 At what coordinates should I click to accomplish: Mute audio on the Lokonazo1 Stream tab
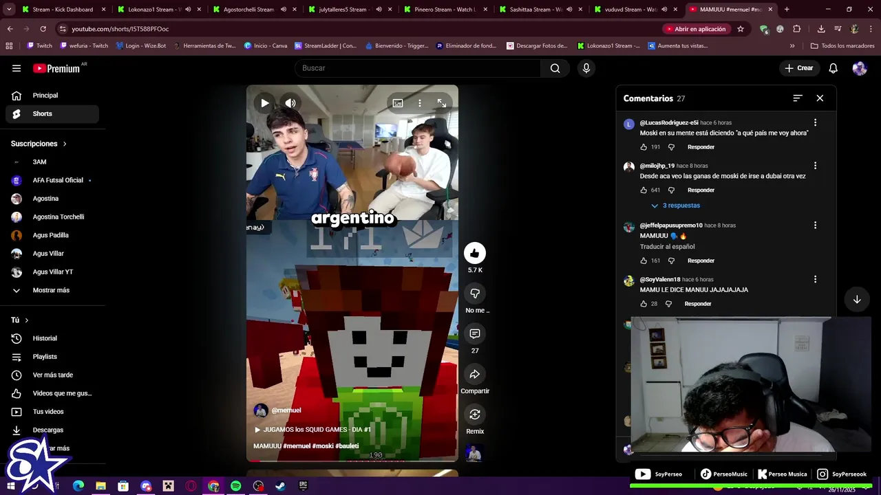click(x=188, y=10)
